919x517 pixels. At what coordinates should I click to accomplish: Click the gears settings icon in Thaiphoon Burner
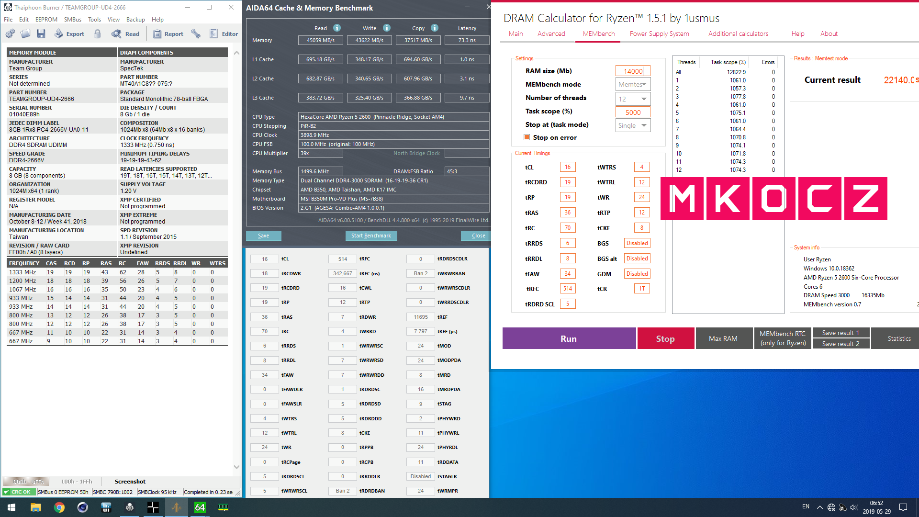[x=10, y=34]
